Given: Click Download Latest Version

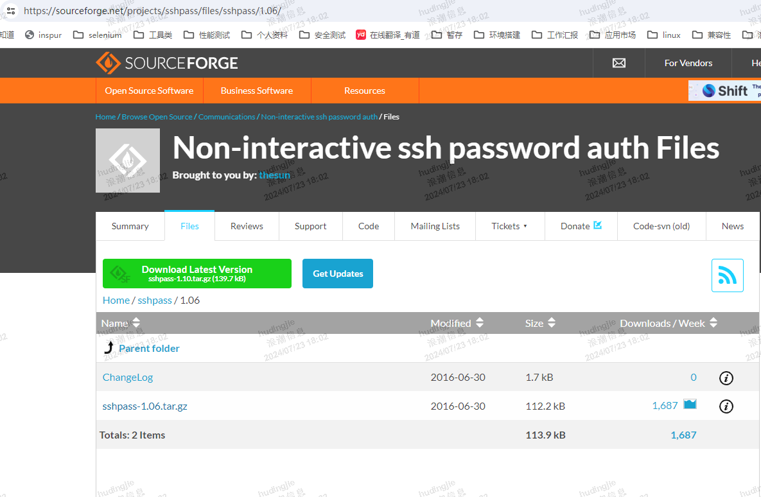Looking at the screenshot, I should (197, 273).
